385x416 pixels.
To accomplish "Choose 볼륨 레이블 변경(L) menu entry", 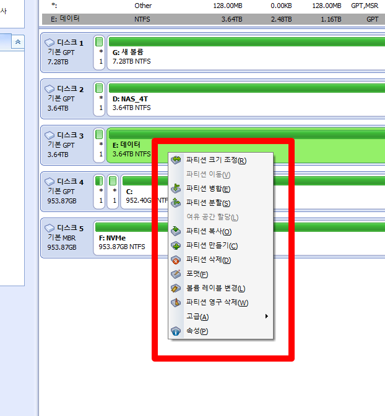I will coord(220,289).
